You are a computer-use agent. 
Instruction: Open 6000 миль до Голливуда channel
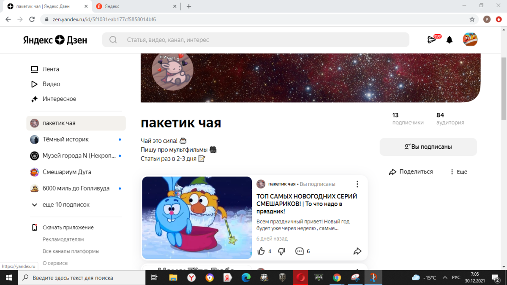click(x=76, y=188)
